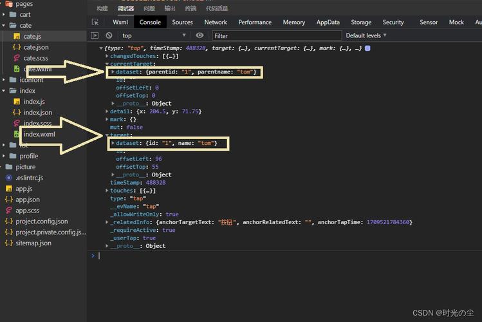The image size is (482, 322).
Task: Select the 问题 panel tab
Action: click(149, 8)
